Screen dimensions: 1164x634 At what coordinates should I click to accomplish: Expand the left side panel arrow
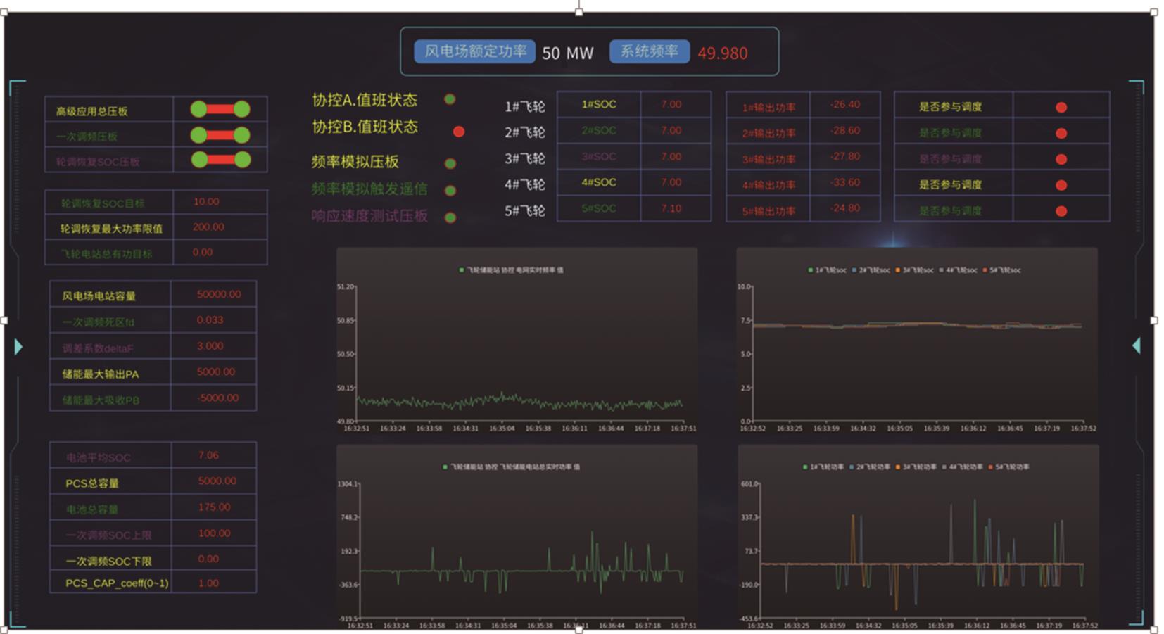coord(18,346)
